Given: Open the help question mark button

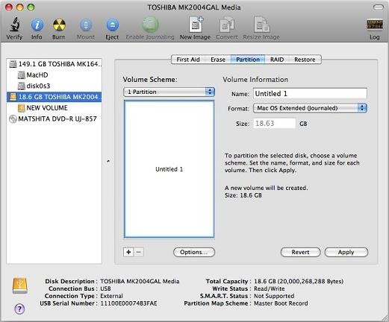Looking at the screenshot, I should pos(19,309).
